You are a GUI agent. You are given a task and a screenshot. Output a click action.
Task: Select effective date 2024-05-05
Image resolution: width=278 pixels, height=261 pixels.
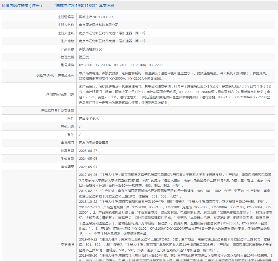pyautogui.click(x=88, y=159)
